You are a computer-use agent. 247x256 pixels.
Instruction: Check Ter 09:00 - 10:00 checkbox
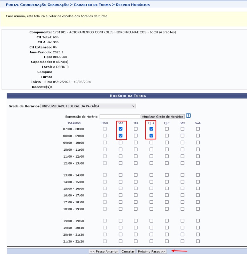click(x=136, y=143)
